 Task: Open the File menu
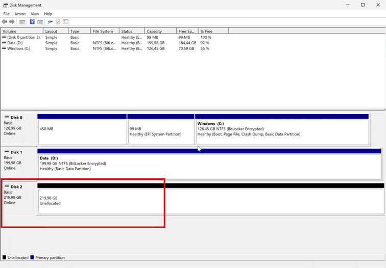click(x=6, y=14)
